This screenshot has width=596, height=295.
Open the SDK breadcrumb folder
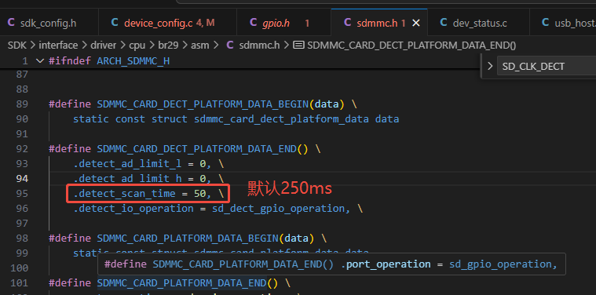pyautogui.click(x=16, y=46)
